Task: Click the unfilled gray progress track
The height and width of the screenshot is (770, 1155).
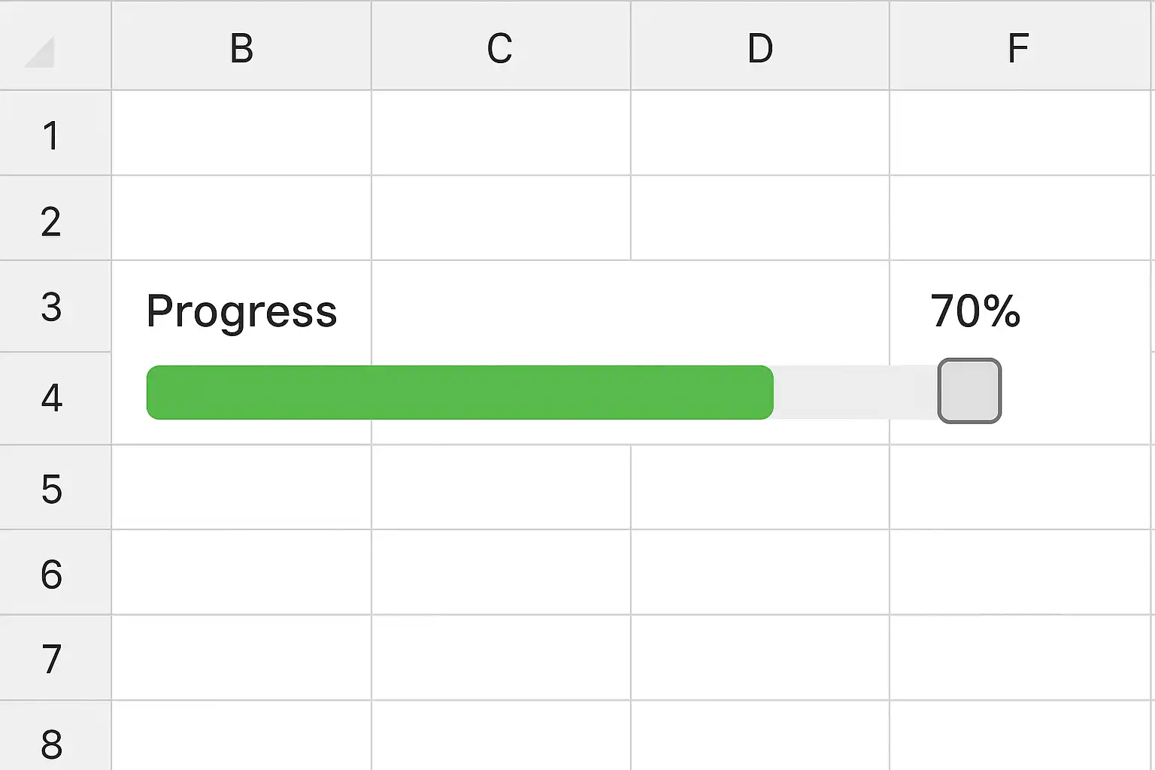Action: click(854, 393)
